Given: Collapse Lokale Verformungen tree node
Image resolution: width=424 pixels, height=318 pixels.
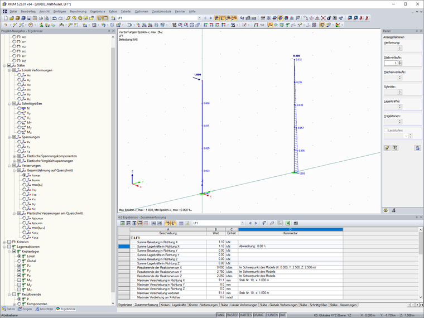Looking at the screenshot, I should [9, 70].
